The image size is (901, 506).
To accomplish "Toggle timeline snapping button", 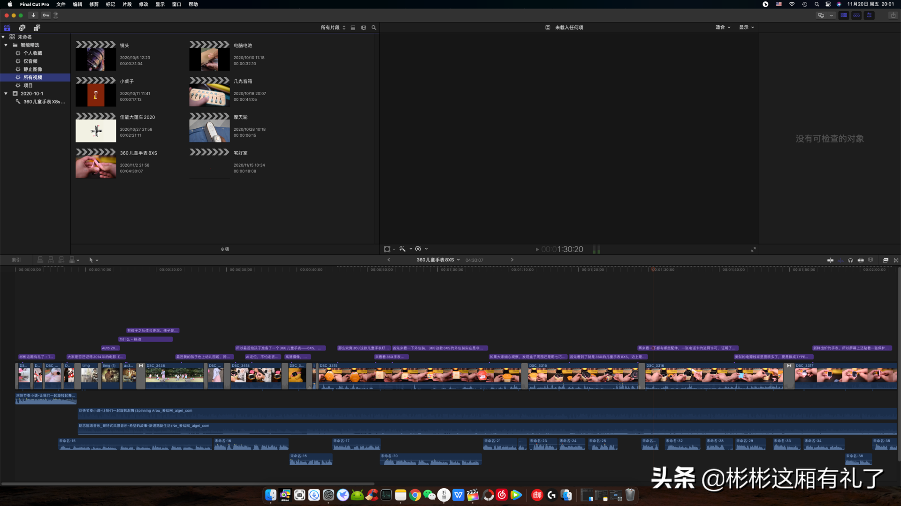I will coord(861,260).
